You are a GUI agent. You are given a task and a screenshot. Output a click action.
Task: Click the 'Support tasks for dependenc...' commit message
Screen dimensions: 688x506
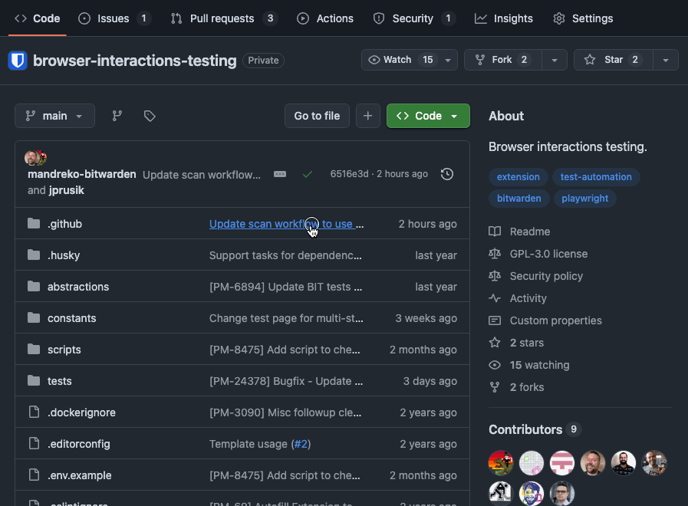tap(285, 255)
